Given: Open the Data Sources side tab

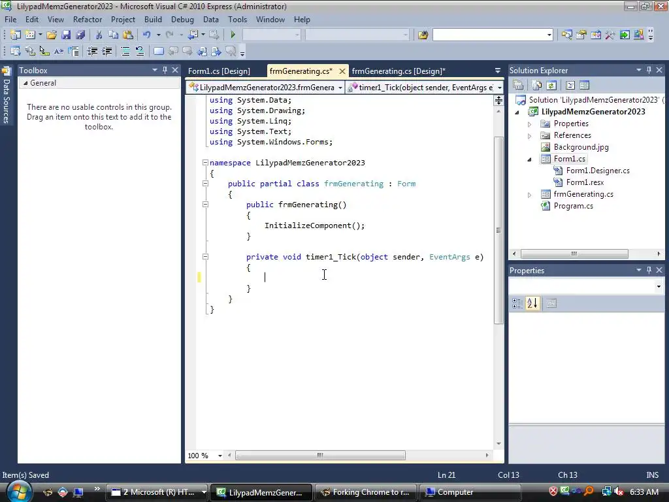Looking at the screenshot, I should pyautogui.click(x=7, y=95).
